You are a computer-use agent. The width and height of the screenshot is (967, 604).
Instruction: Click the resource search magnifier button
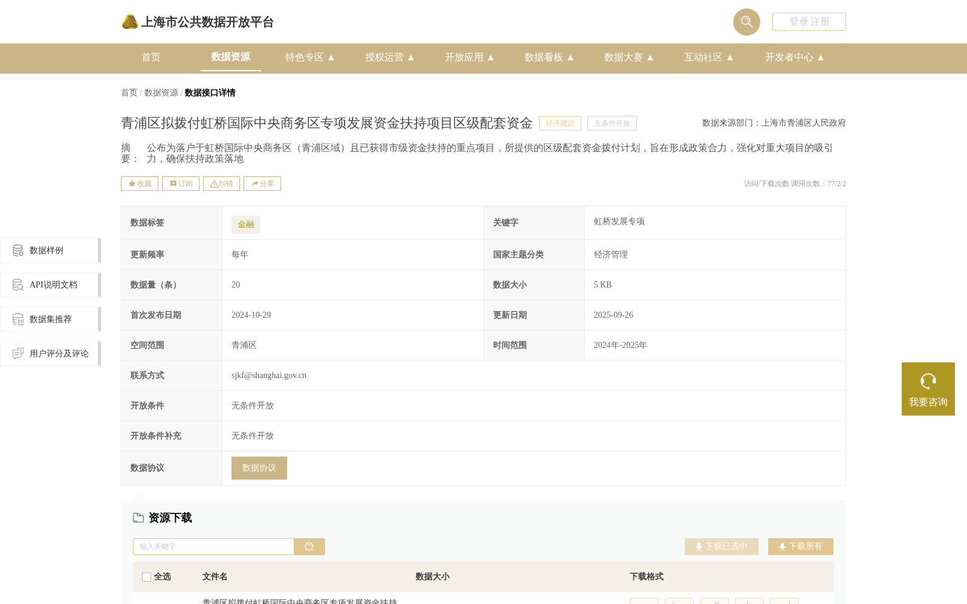[309, 547]
